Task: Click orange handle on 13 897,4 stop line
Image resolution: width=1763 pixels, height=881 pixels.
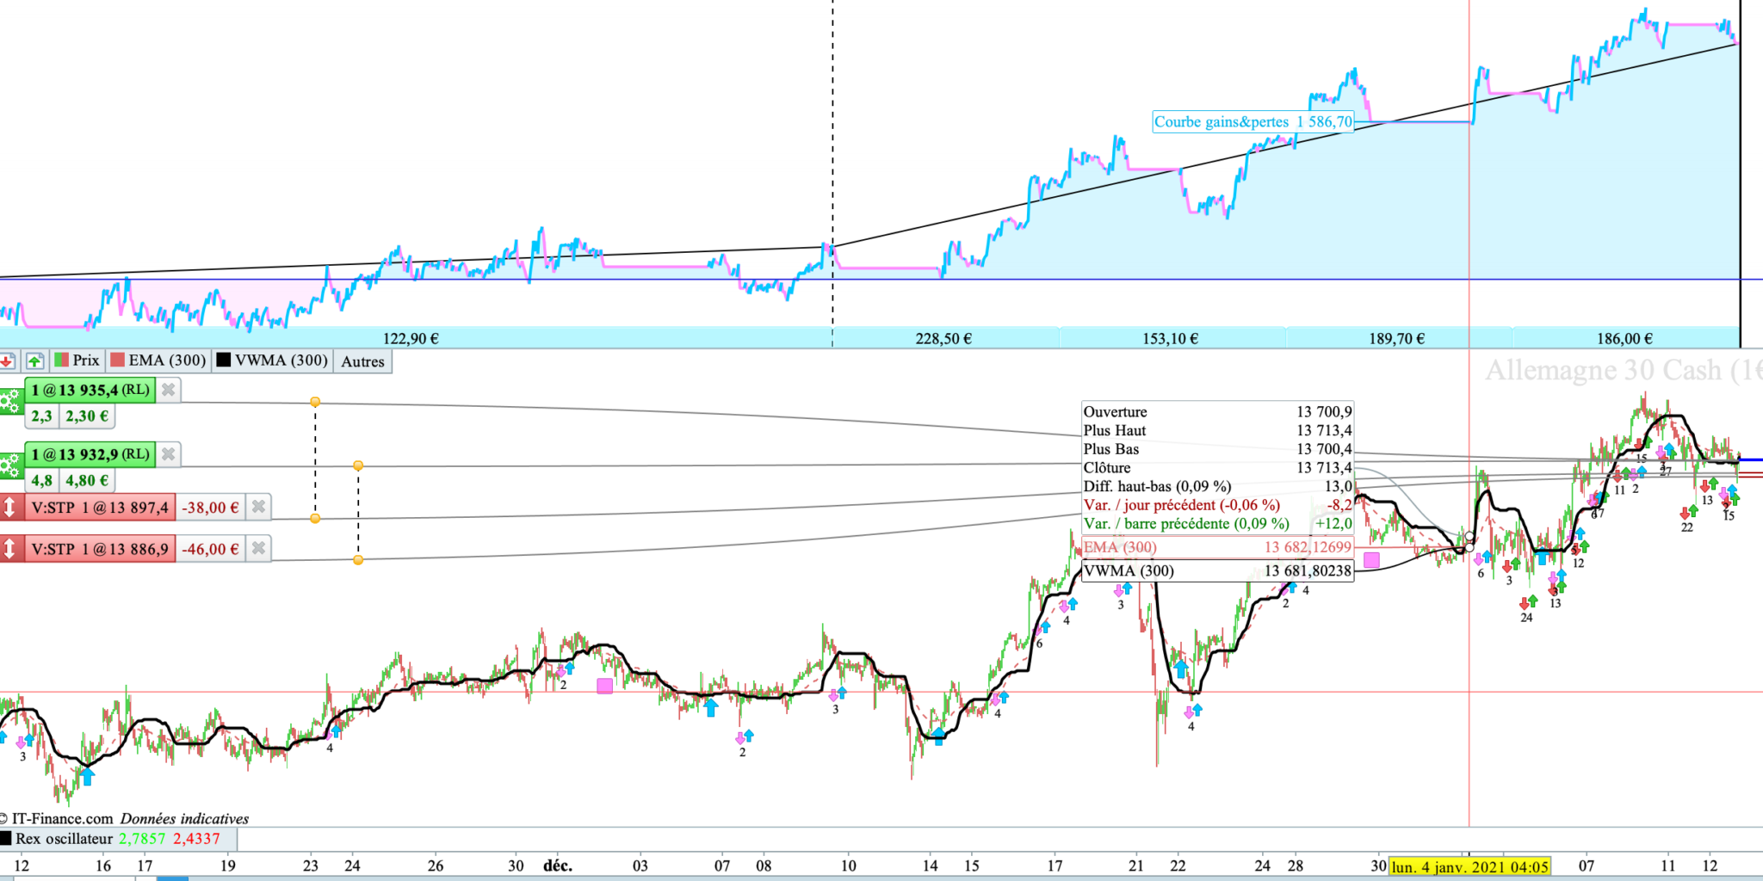Action: 315,519
